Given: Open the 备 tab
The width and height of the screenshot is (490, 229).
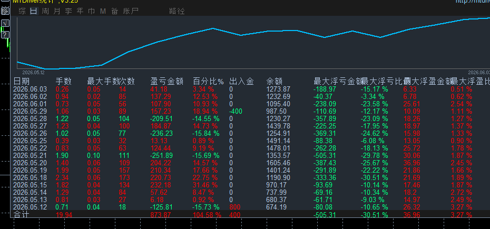Looking at the screenshot, I should coord(115,12).
